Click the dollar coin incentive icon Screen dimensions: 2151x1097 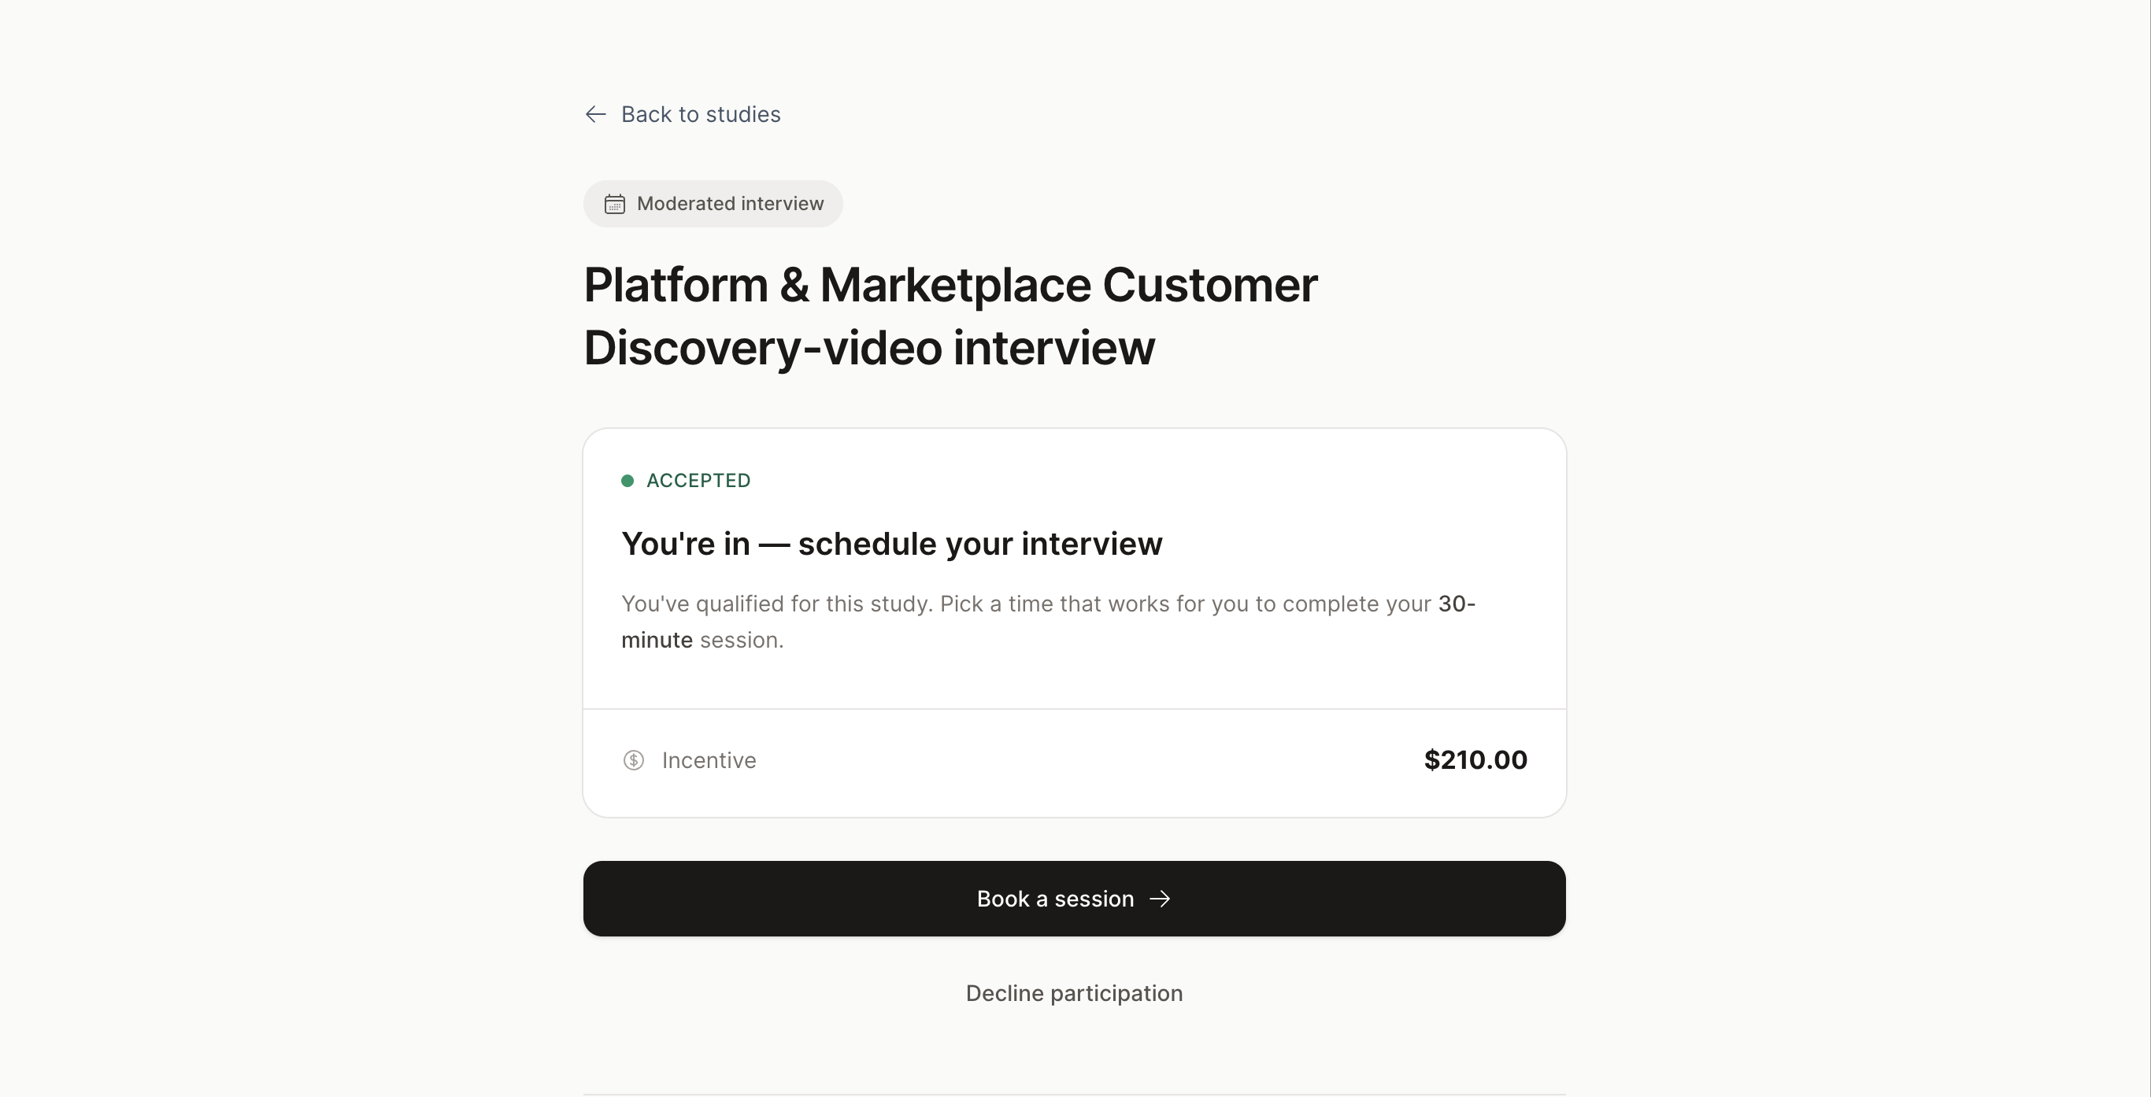pyautogui.click(x=634, y=760)
